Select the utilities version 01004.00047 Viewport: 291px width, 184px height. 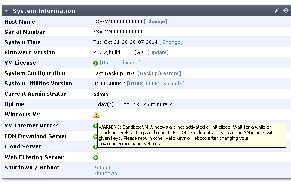click(109, 84)
